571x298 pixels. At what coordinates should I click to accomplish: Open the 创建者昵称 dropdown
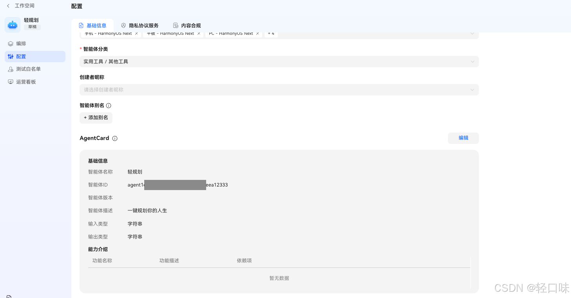pos(279,90)
